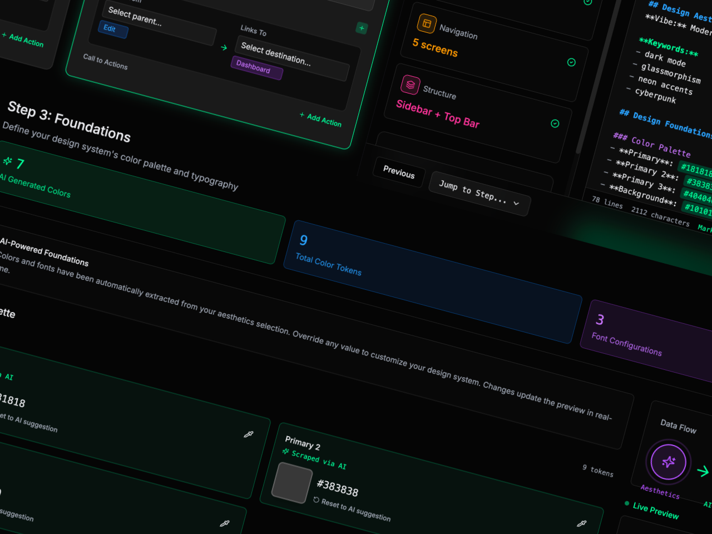The image size is (712, 534).
Task: Select the Total Color Tokens stat card
Action: click(x=433, y=281)
